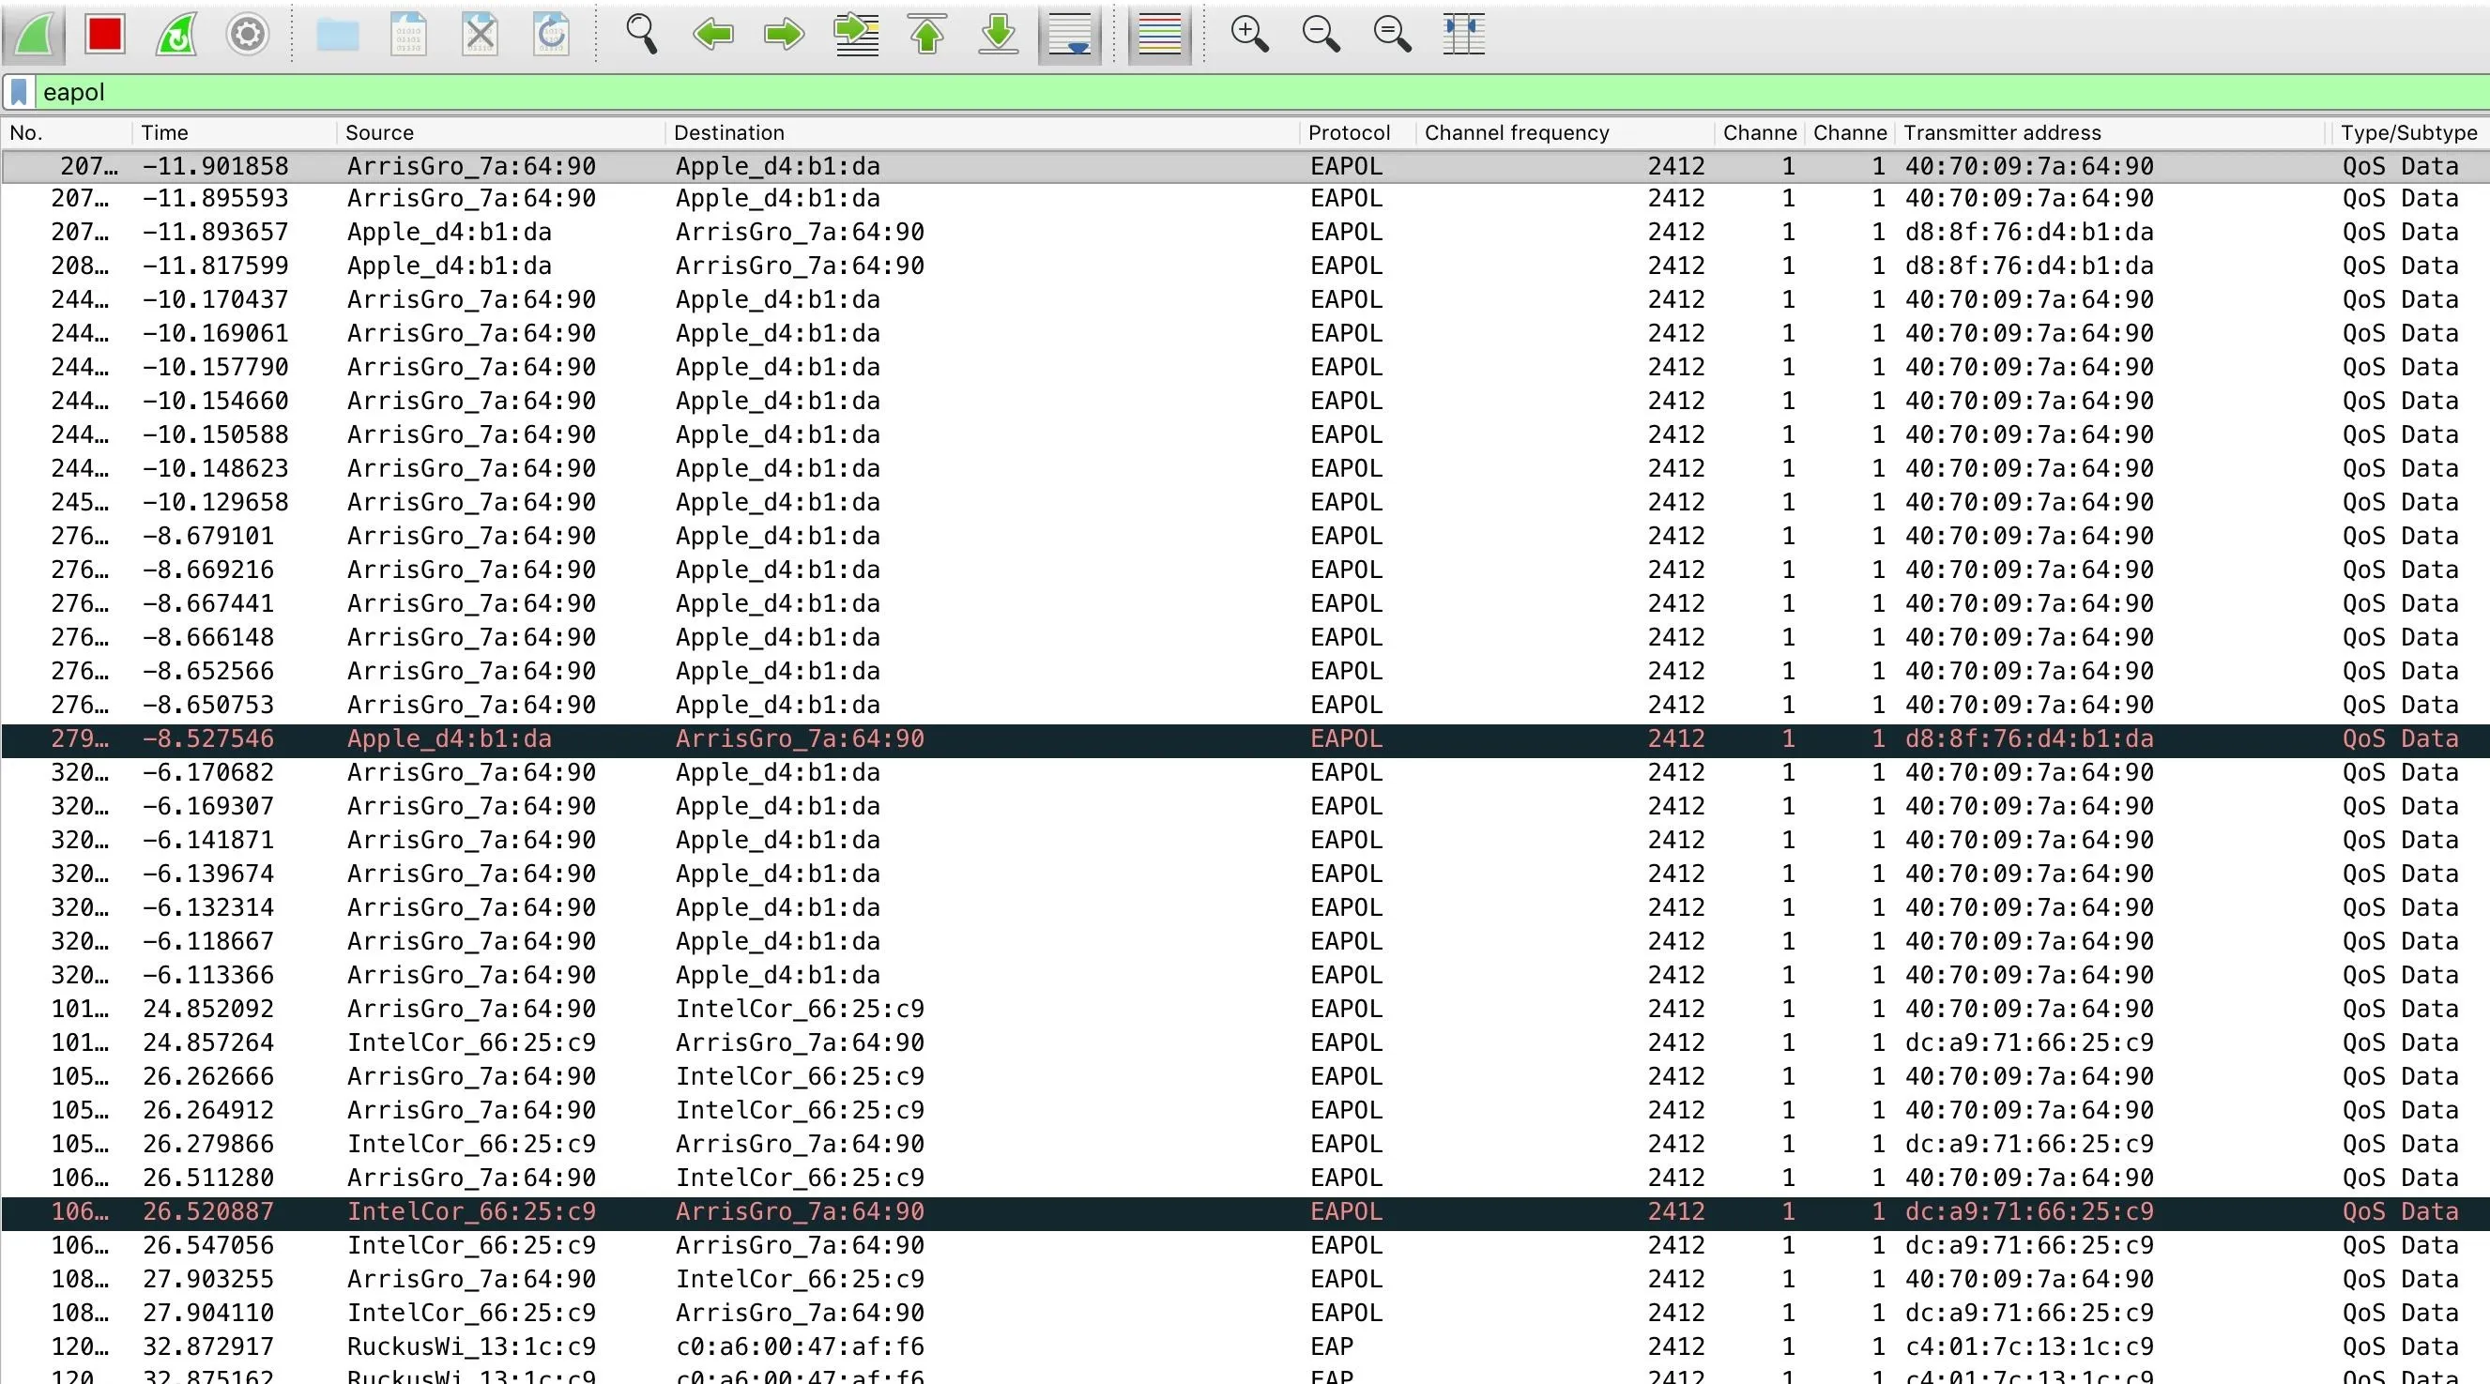Screen dimensions: 2490x1384
Task: Go forward to next packet arrow
Action: coord(784,35)
